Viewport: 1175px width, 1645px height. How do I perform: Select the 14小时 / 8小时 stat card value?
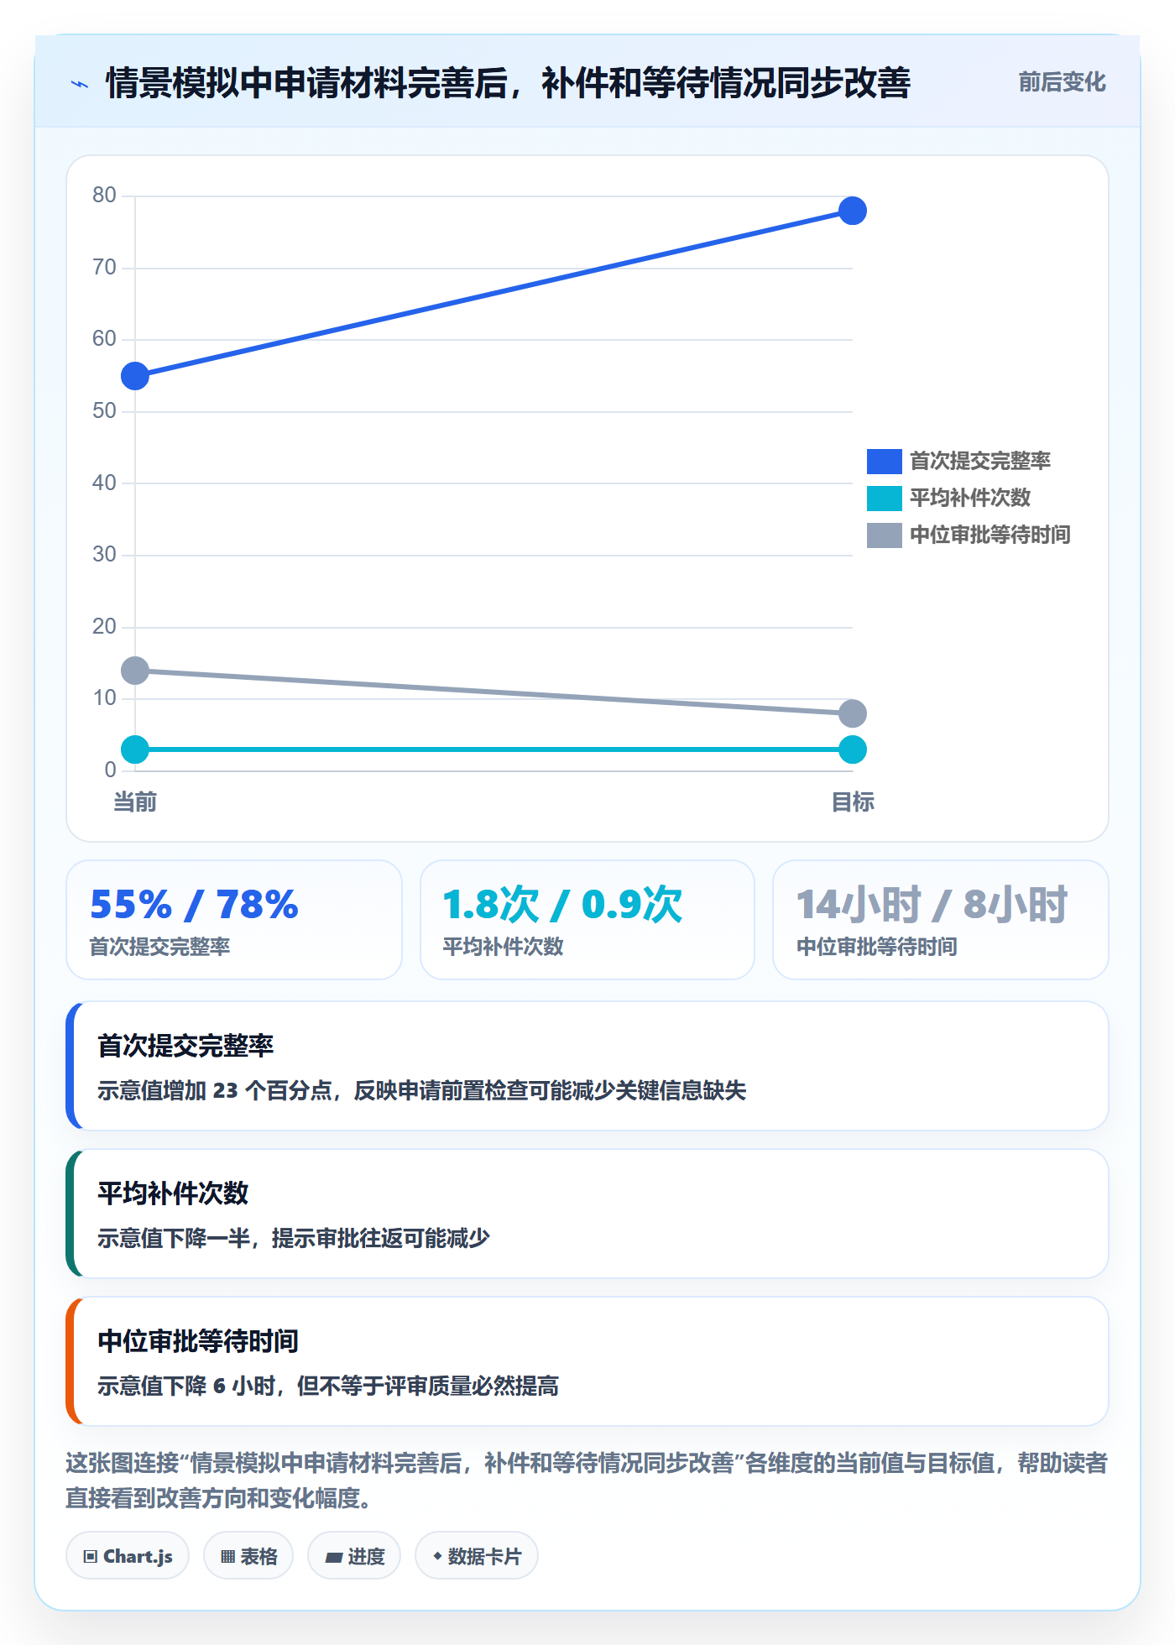tap(932, 905)
